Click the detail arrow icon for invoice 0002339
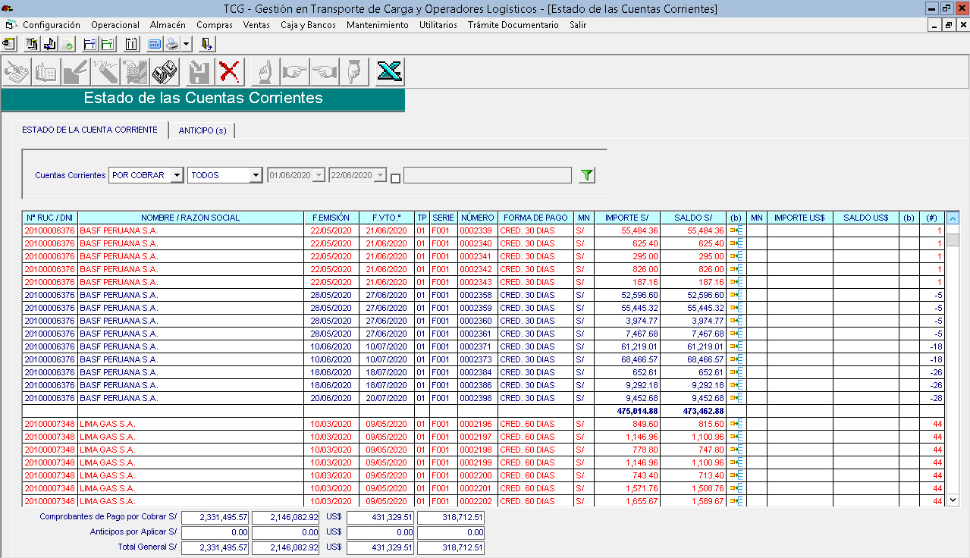The width and height of the screenshot is (970, 558). click(736, 230)
